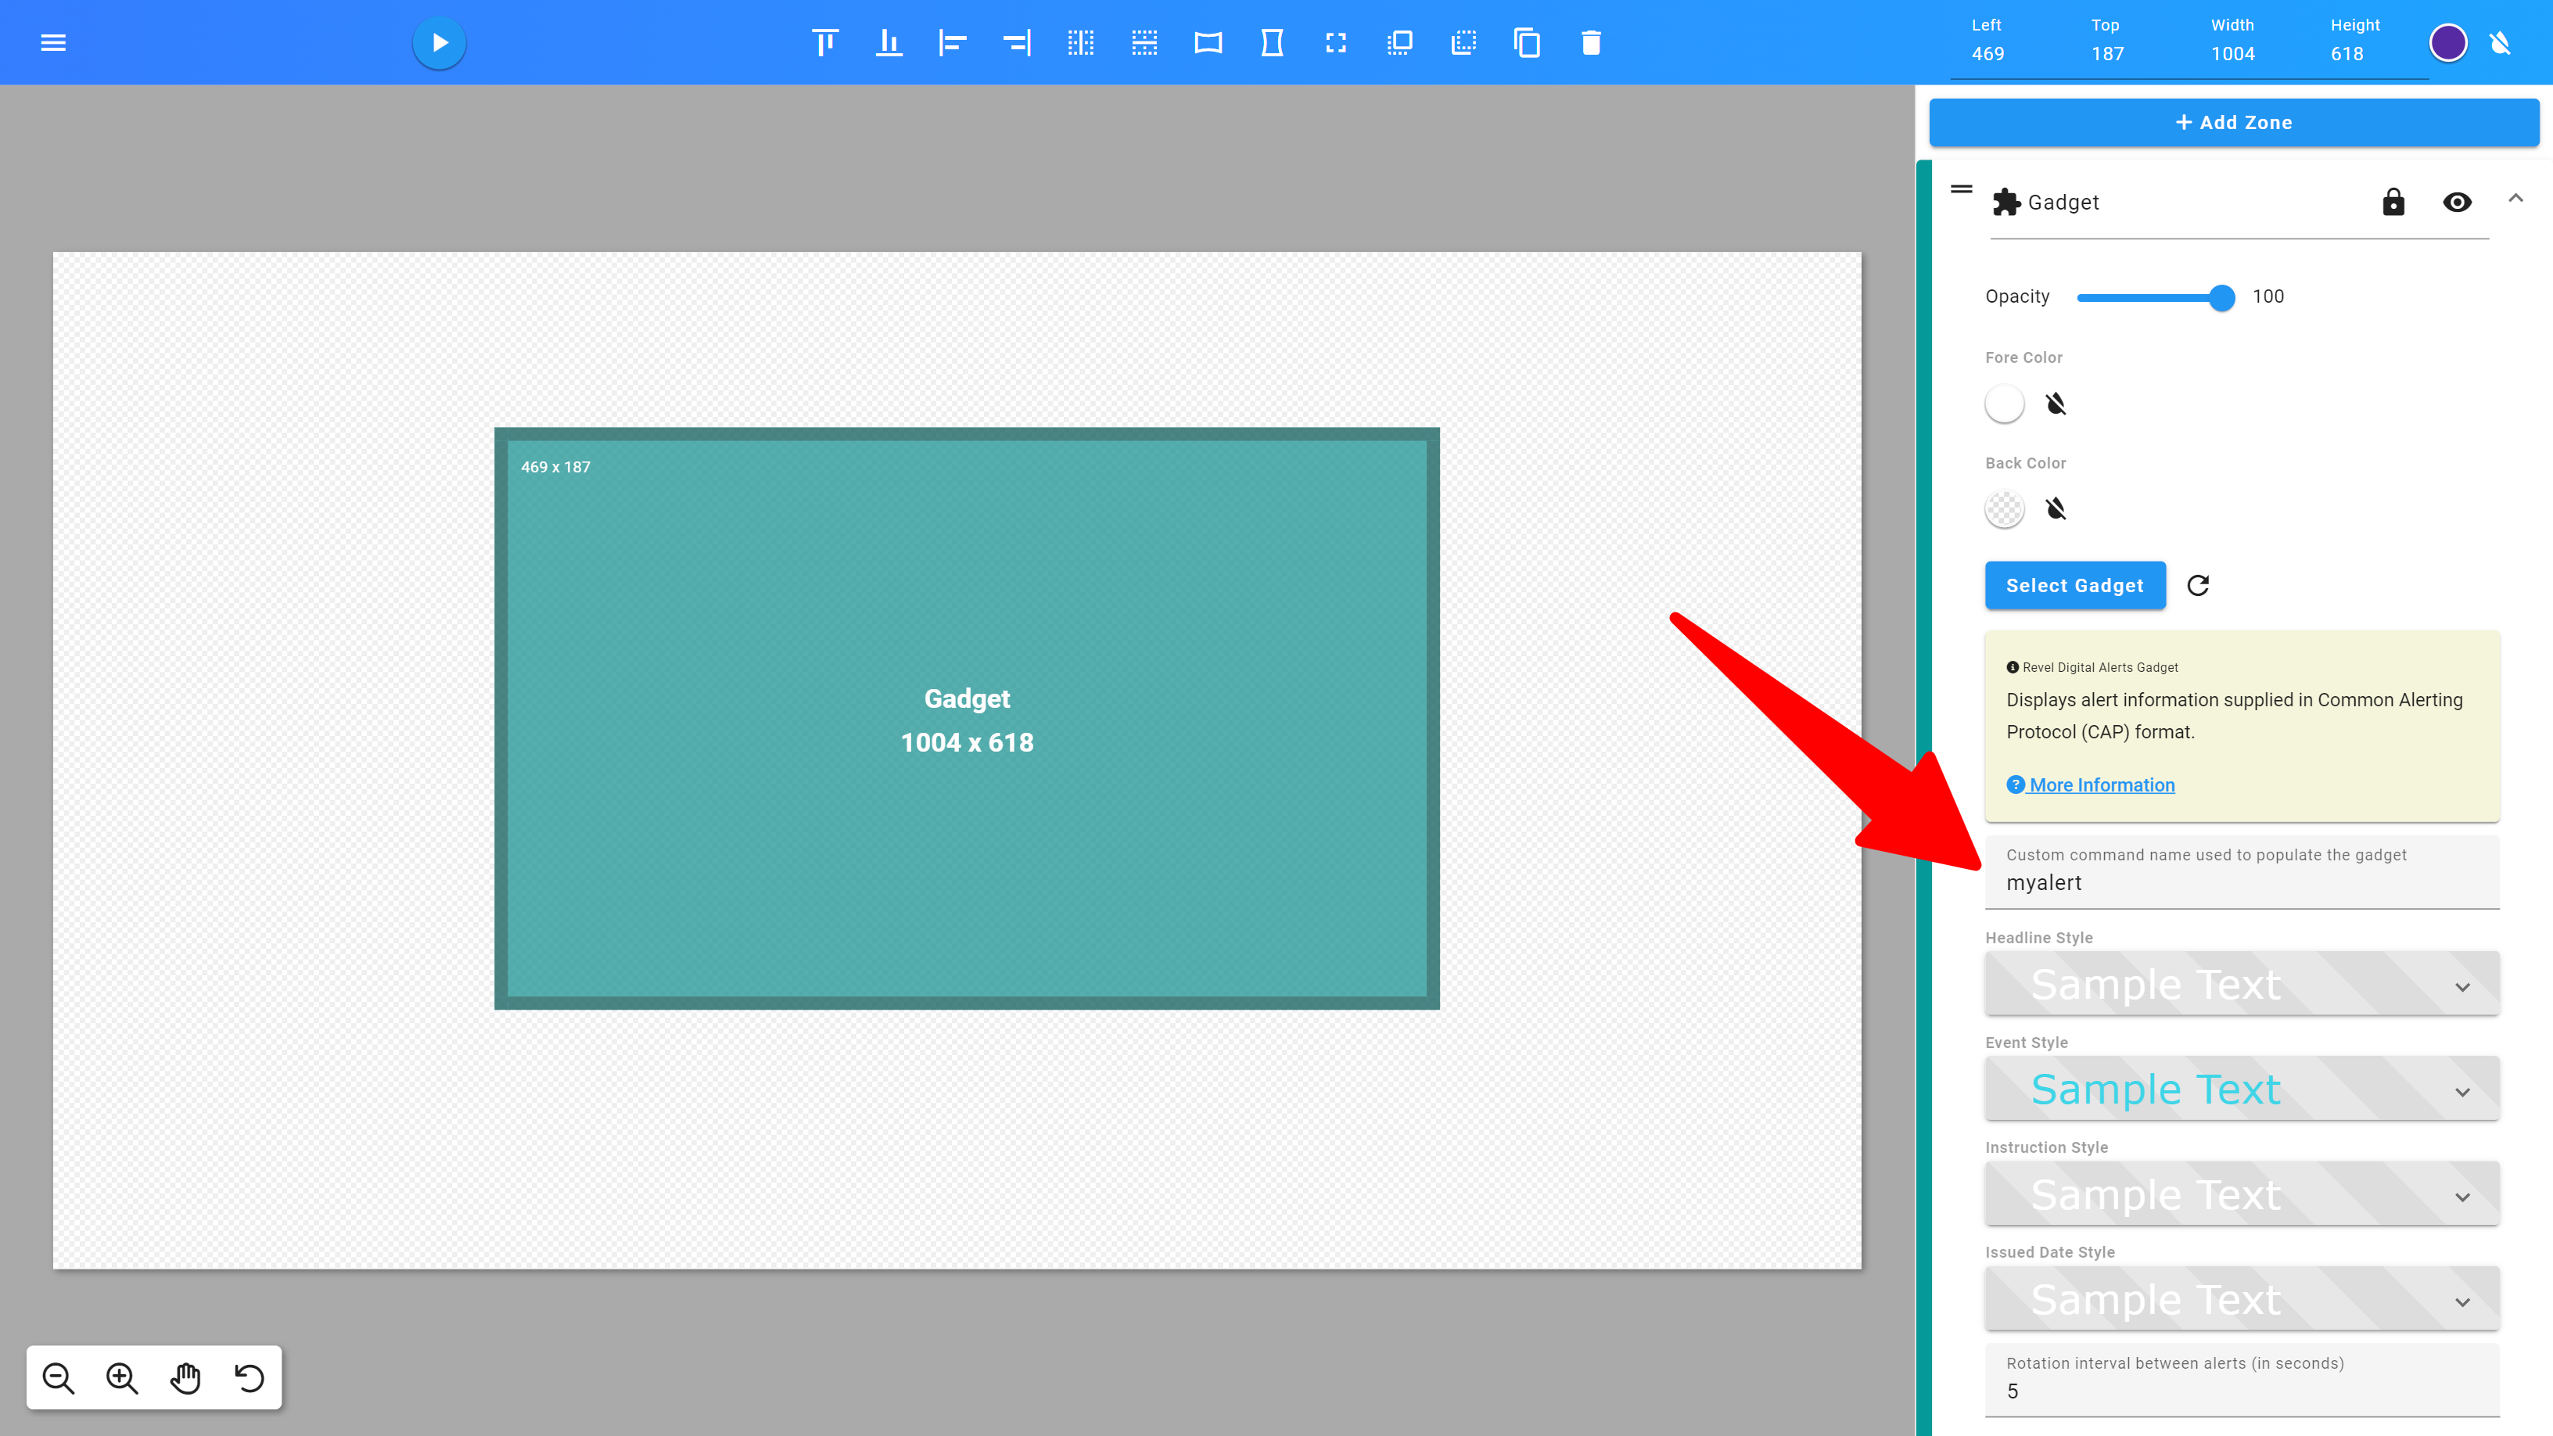Grab the Gadget zone reorder handle
Viewport: 2553px width, 1436px height.
point(1962,188)
